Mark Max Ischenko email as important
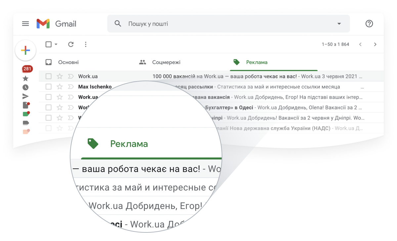The height and width of the screenshot is (241, 397). (70, 87)
